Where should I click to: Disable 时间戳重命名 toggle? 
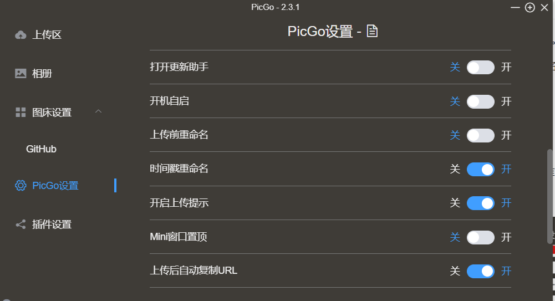(480, 170)
